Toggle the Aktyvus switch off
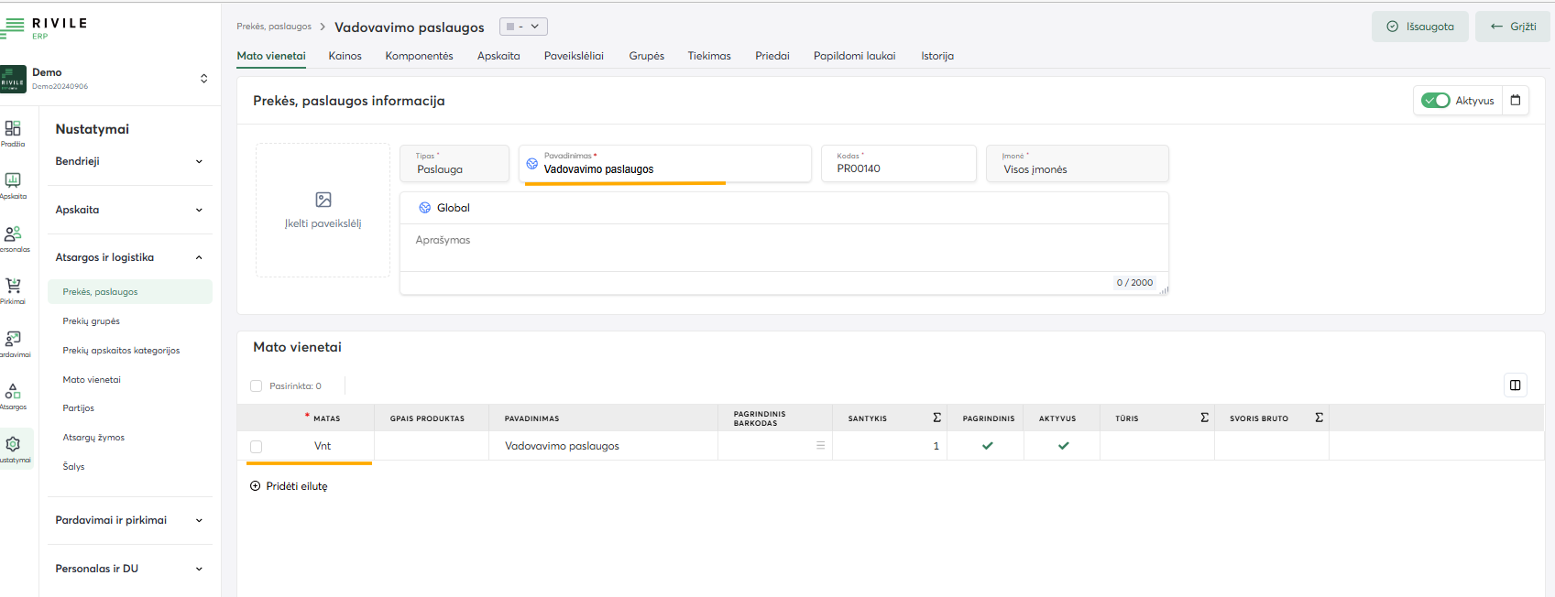 1435,101
